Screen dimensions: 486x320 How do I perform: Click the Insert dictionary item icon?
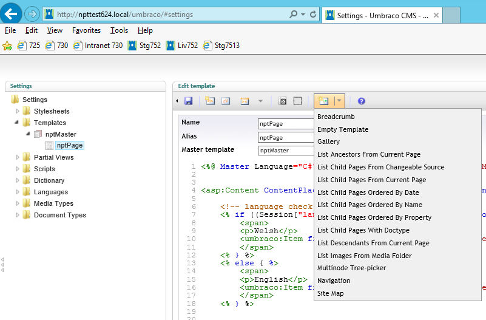point(226,101)
